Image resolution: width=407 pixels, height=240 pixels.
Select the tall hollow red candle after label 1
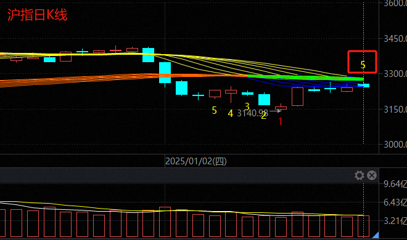tap(297, 97)
